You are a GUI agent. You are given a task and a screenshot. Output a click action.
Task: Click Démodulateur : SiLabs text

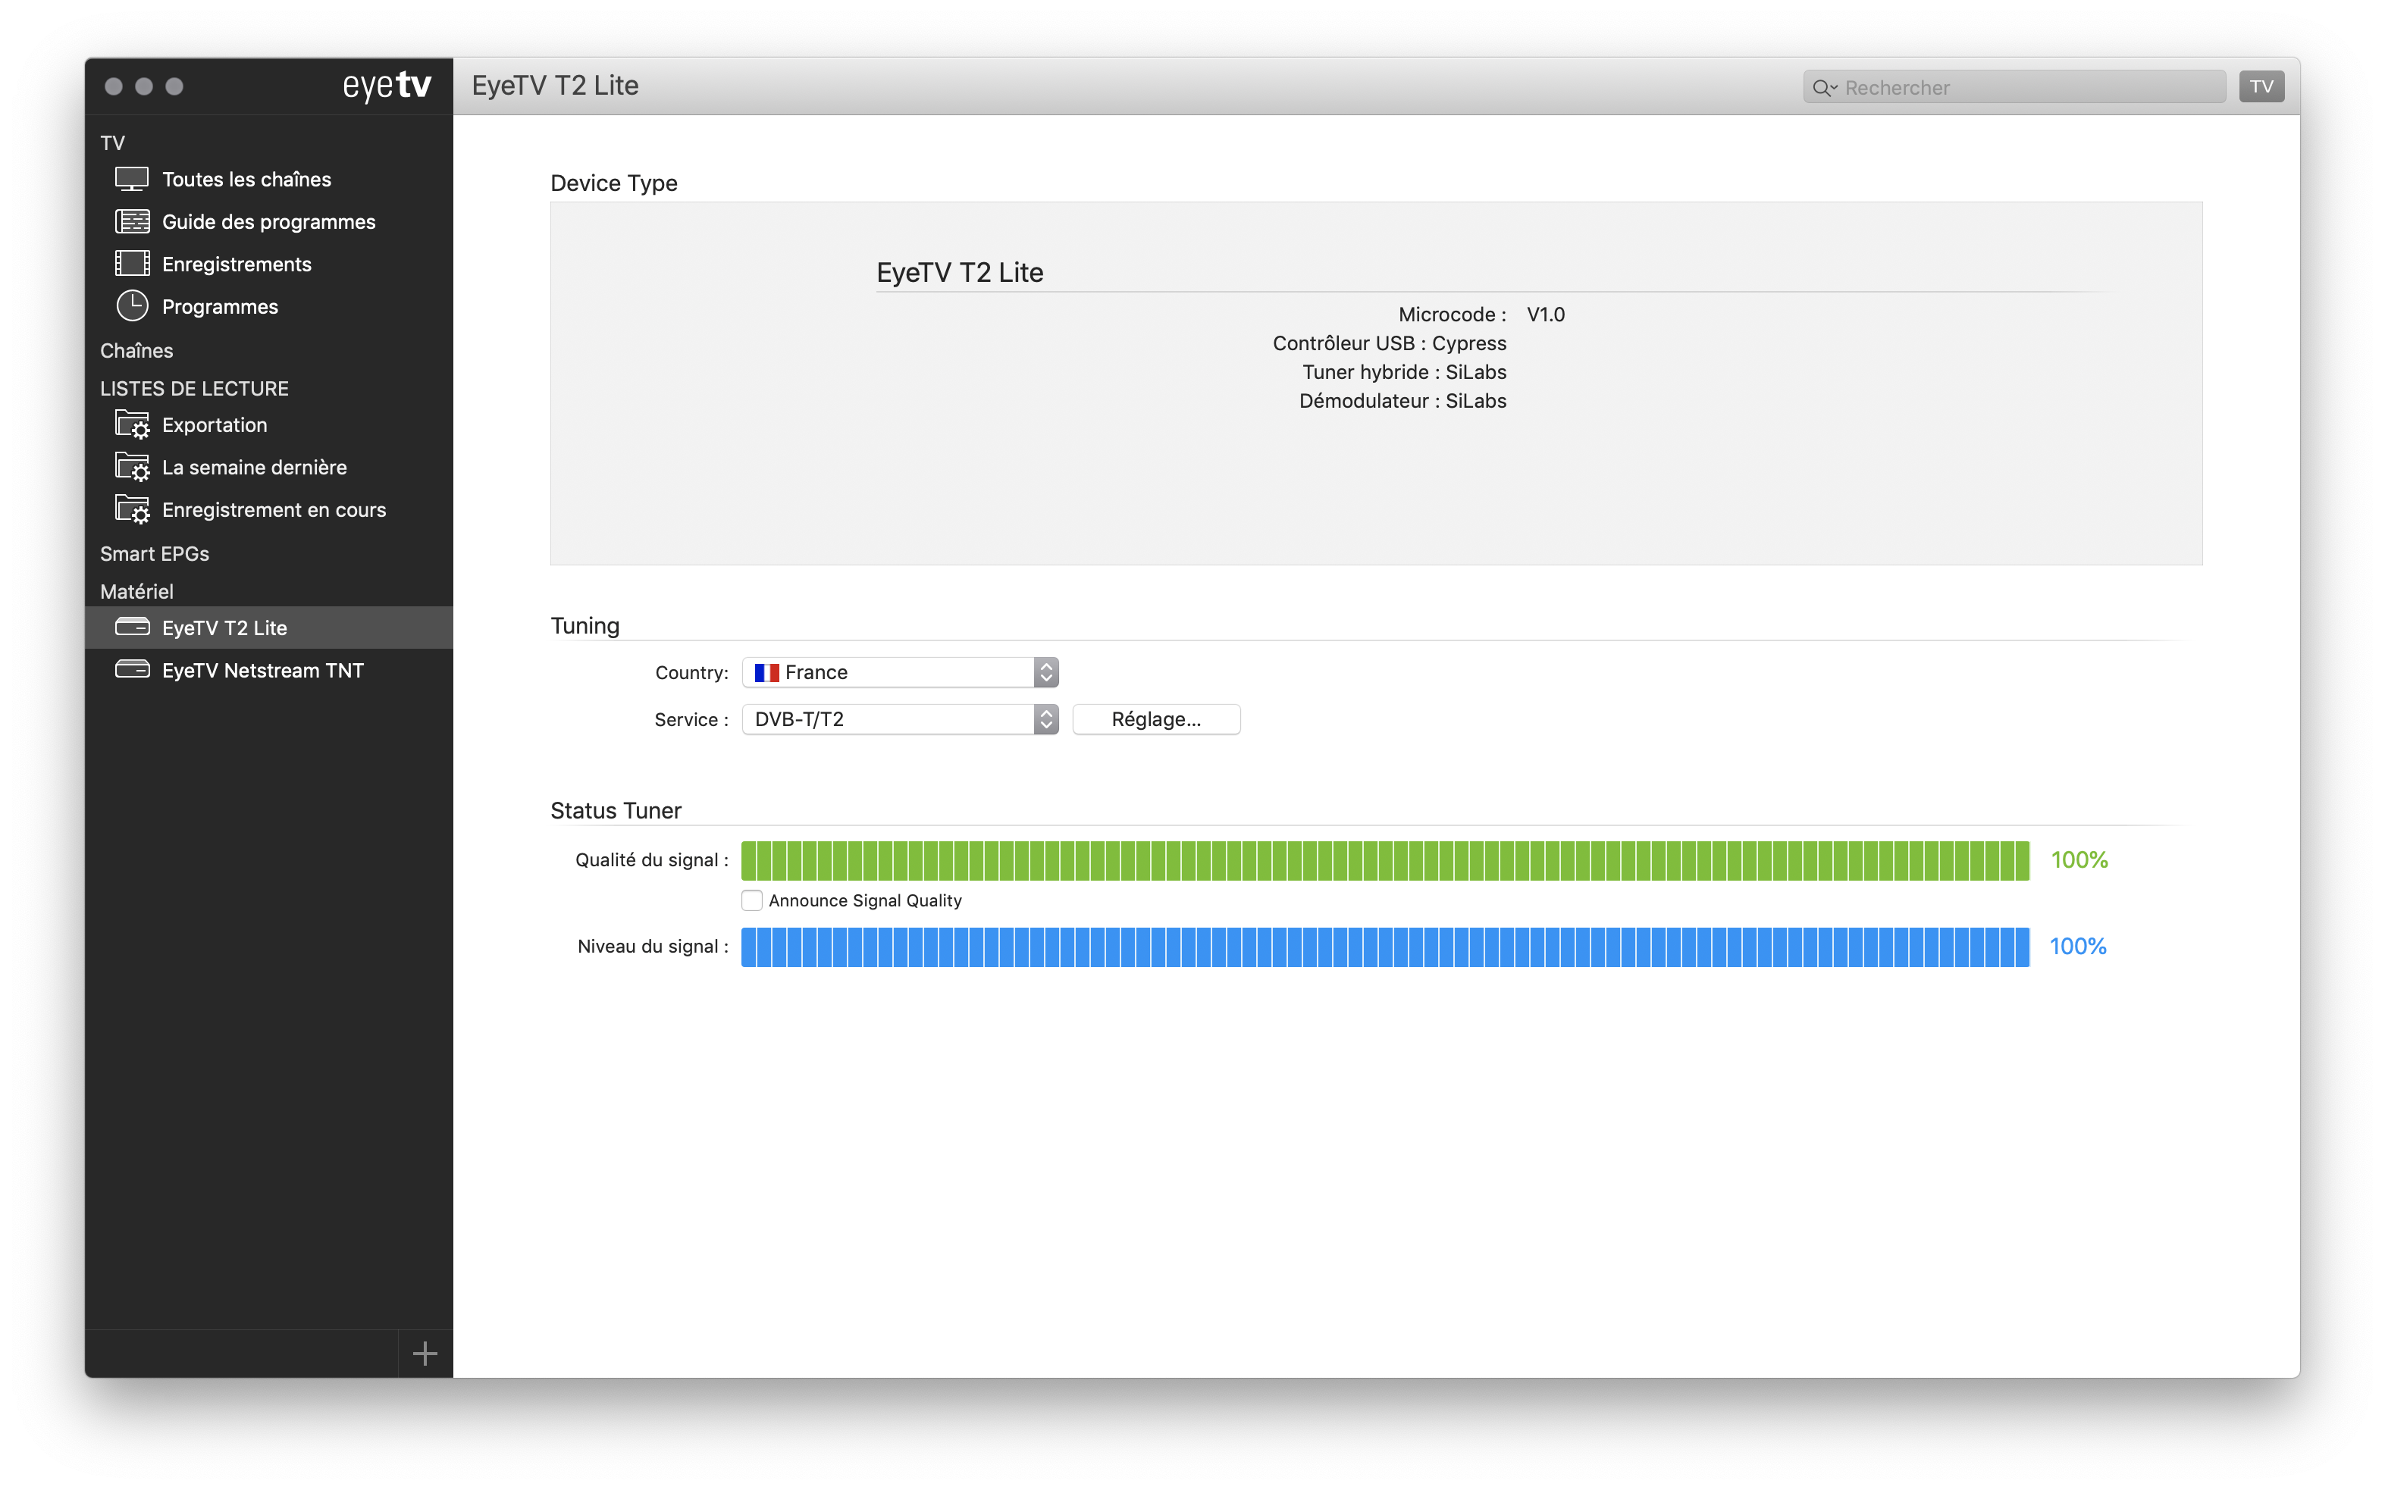(x=1402, y=400)
